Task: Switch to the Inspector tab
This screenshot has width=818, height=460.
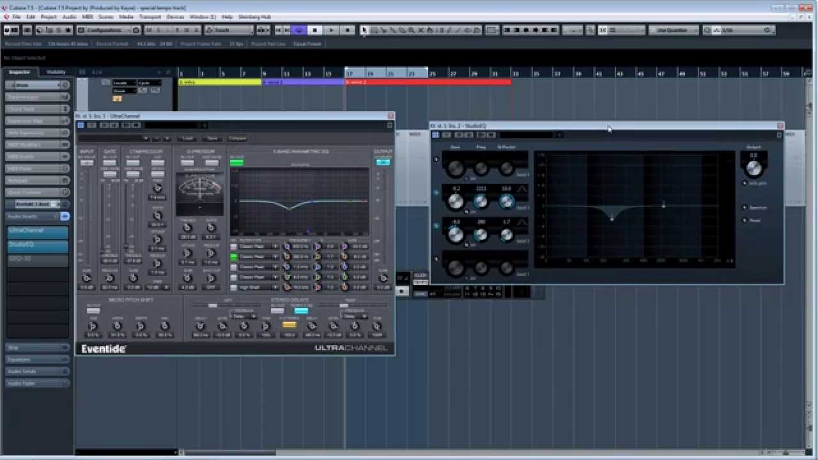Action: [x=19, y=72]
